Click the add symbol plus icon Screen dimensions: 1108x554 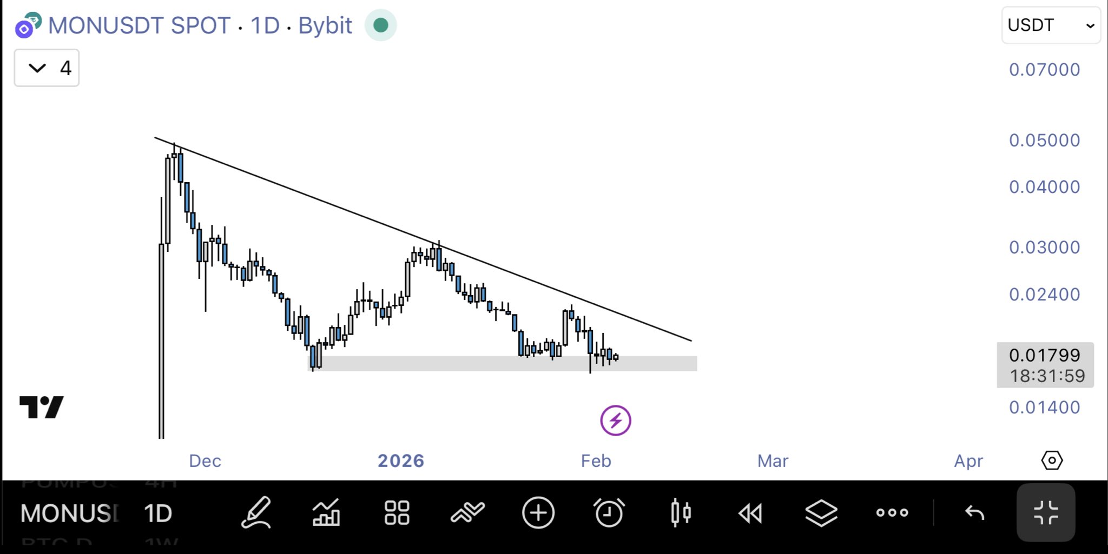click(538, 512)
